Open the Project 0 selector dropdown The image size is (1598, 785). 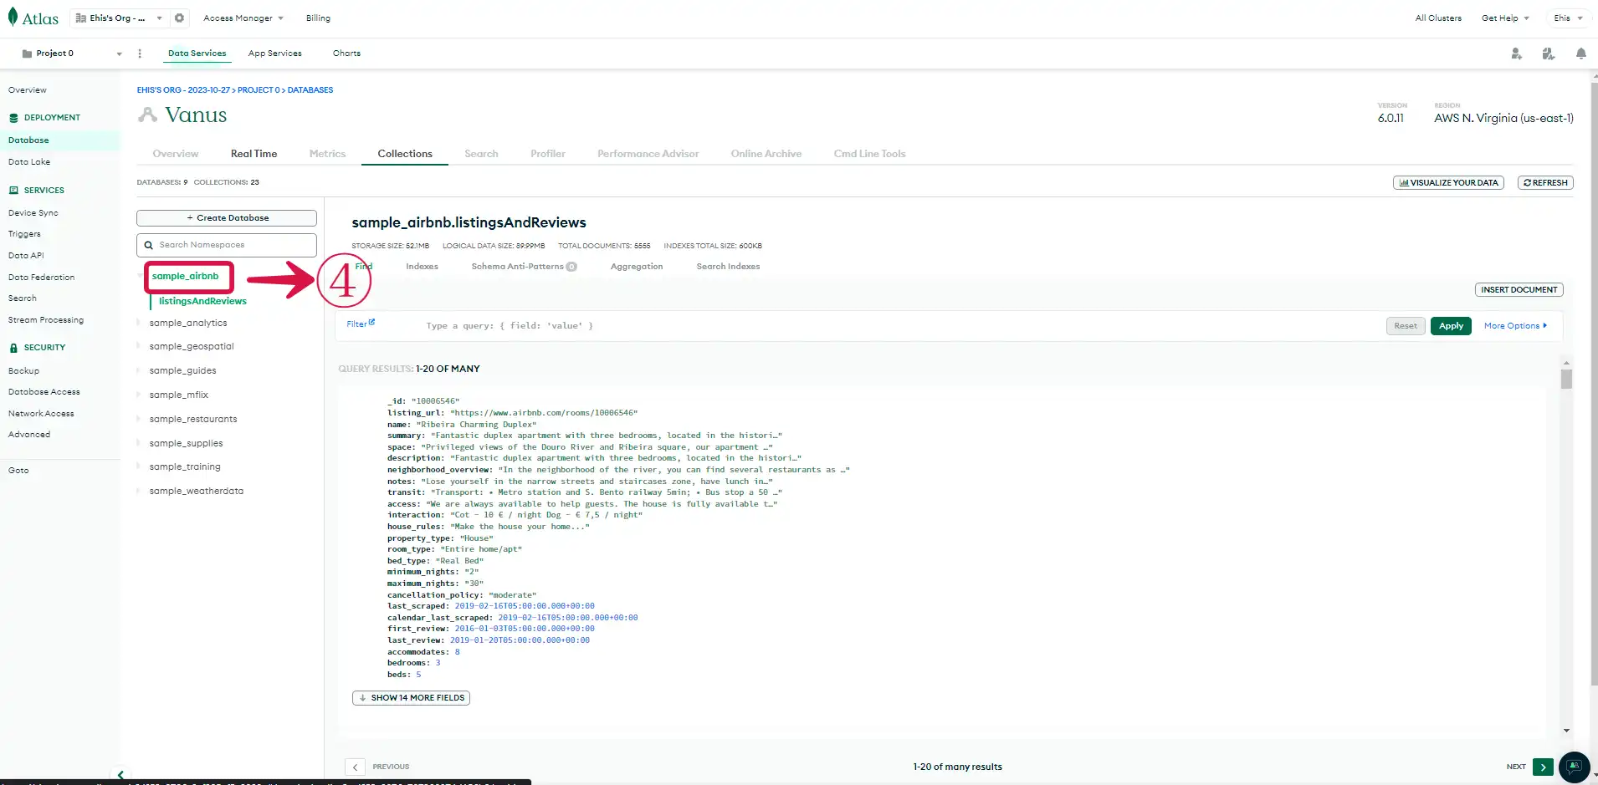[72, 54]
